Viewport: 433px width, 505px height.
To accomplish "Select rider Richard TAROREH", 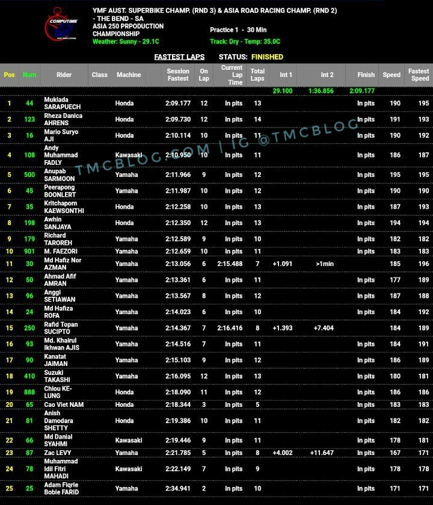I will coord(58,239).
